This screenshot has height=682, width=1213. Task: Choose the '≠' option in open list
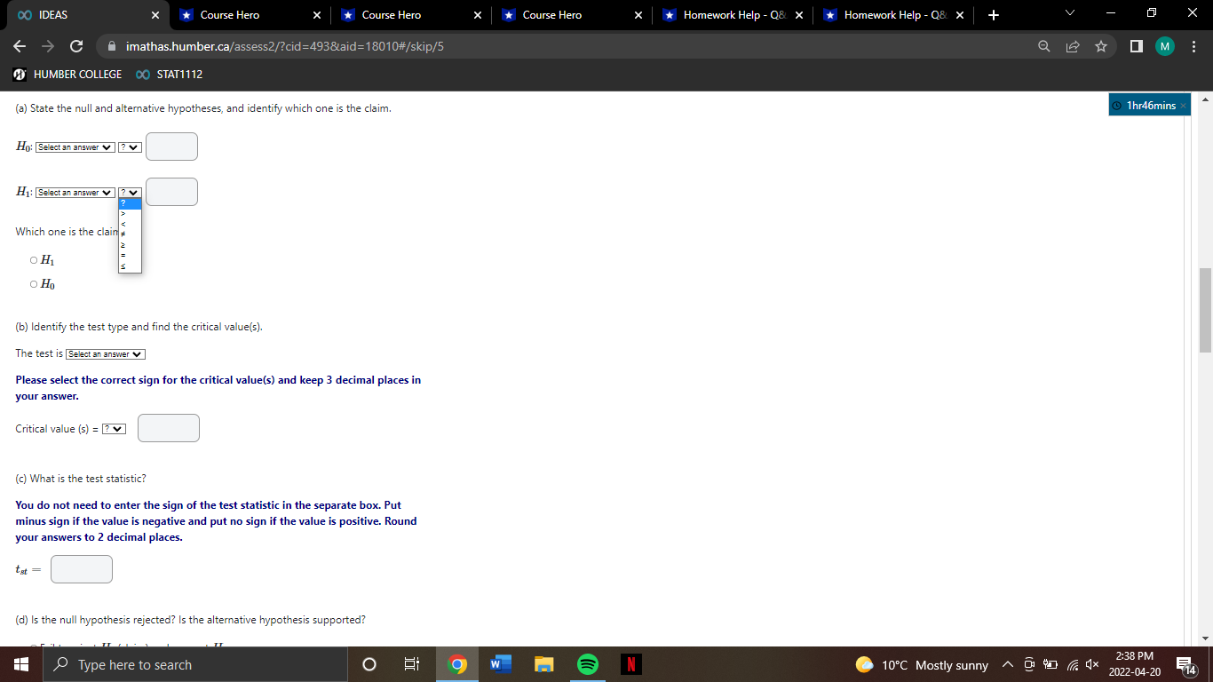[130, 234]
